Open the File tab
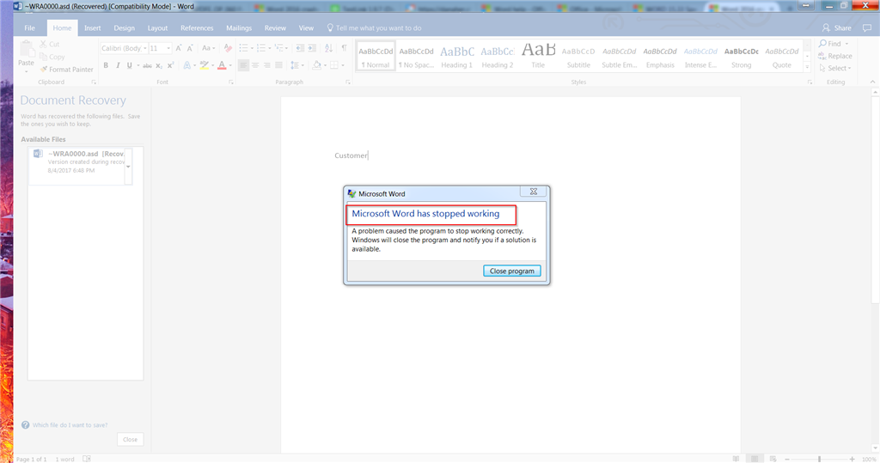Viewport: 880px width, 463px height. coord(30,28)
